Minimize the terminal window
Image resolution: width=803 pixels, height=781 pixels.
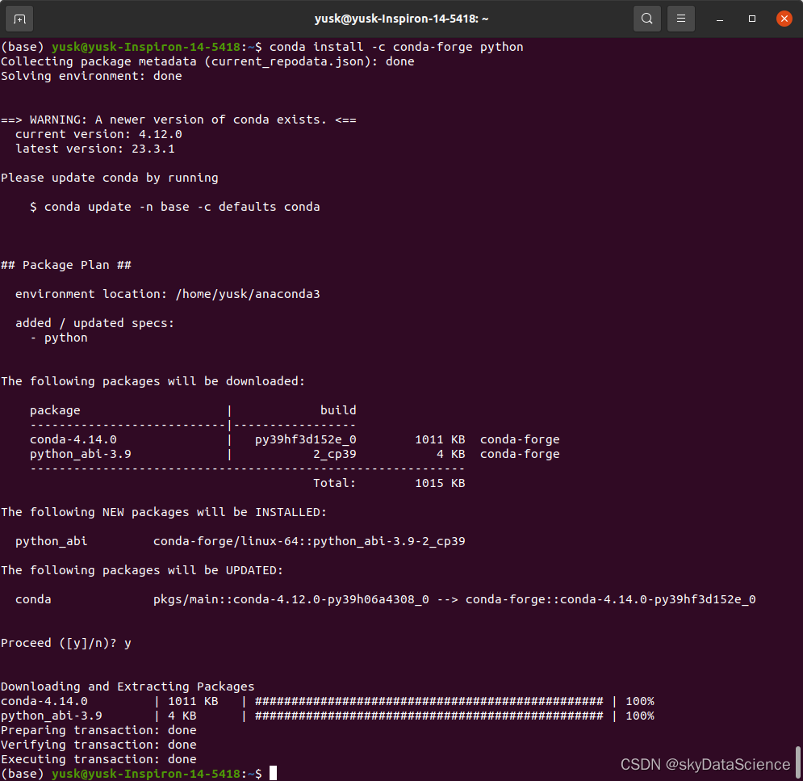719,18
